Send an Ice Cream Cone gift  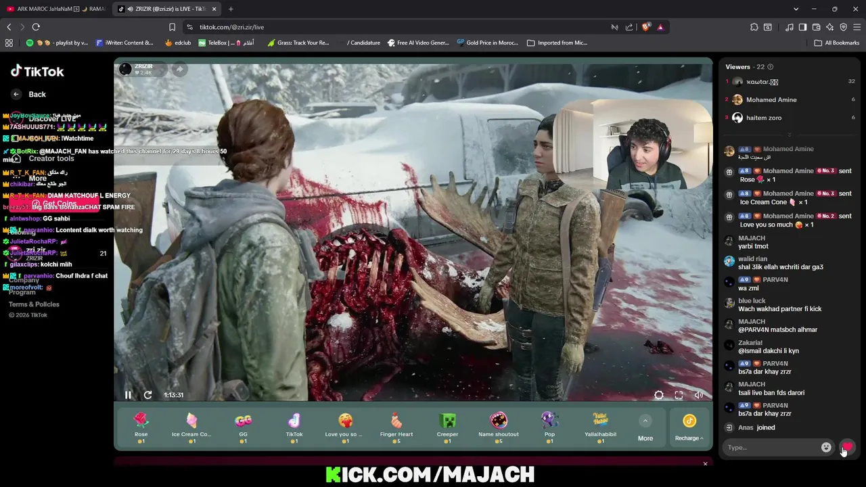pos(191,427)
